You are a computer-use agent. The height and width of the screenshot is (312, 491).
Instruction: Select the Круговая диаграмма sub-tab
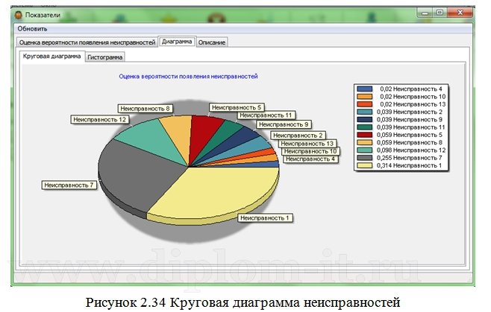point(52,57)
